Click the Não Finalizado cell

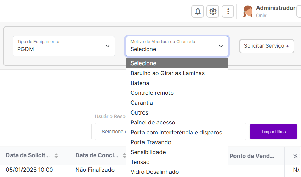(x=95, y=170)
